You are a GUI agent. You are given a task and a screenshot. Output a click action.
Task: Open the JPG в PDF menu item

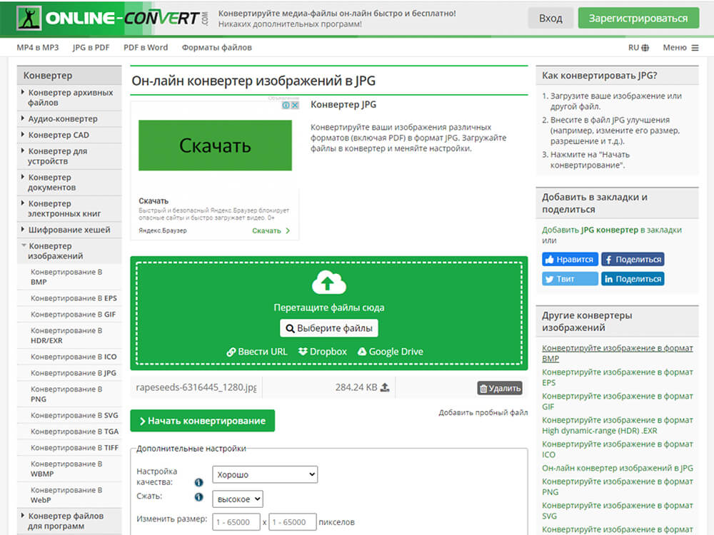pos(91,47)
